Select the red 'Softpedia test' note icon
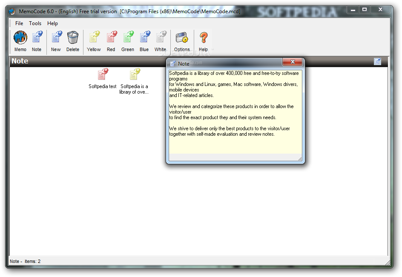Screen dimensions: 402x277 [x=103, y=74]
